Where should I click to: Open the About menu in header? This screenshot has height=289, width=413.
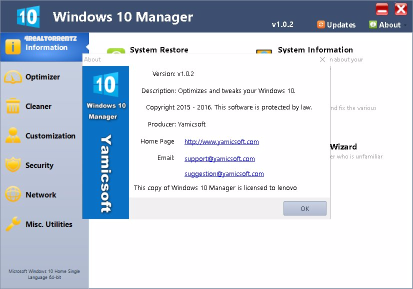tap(385, 25)
